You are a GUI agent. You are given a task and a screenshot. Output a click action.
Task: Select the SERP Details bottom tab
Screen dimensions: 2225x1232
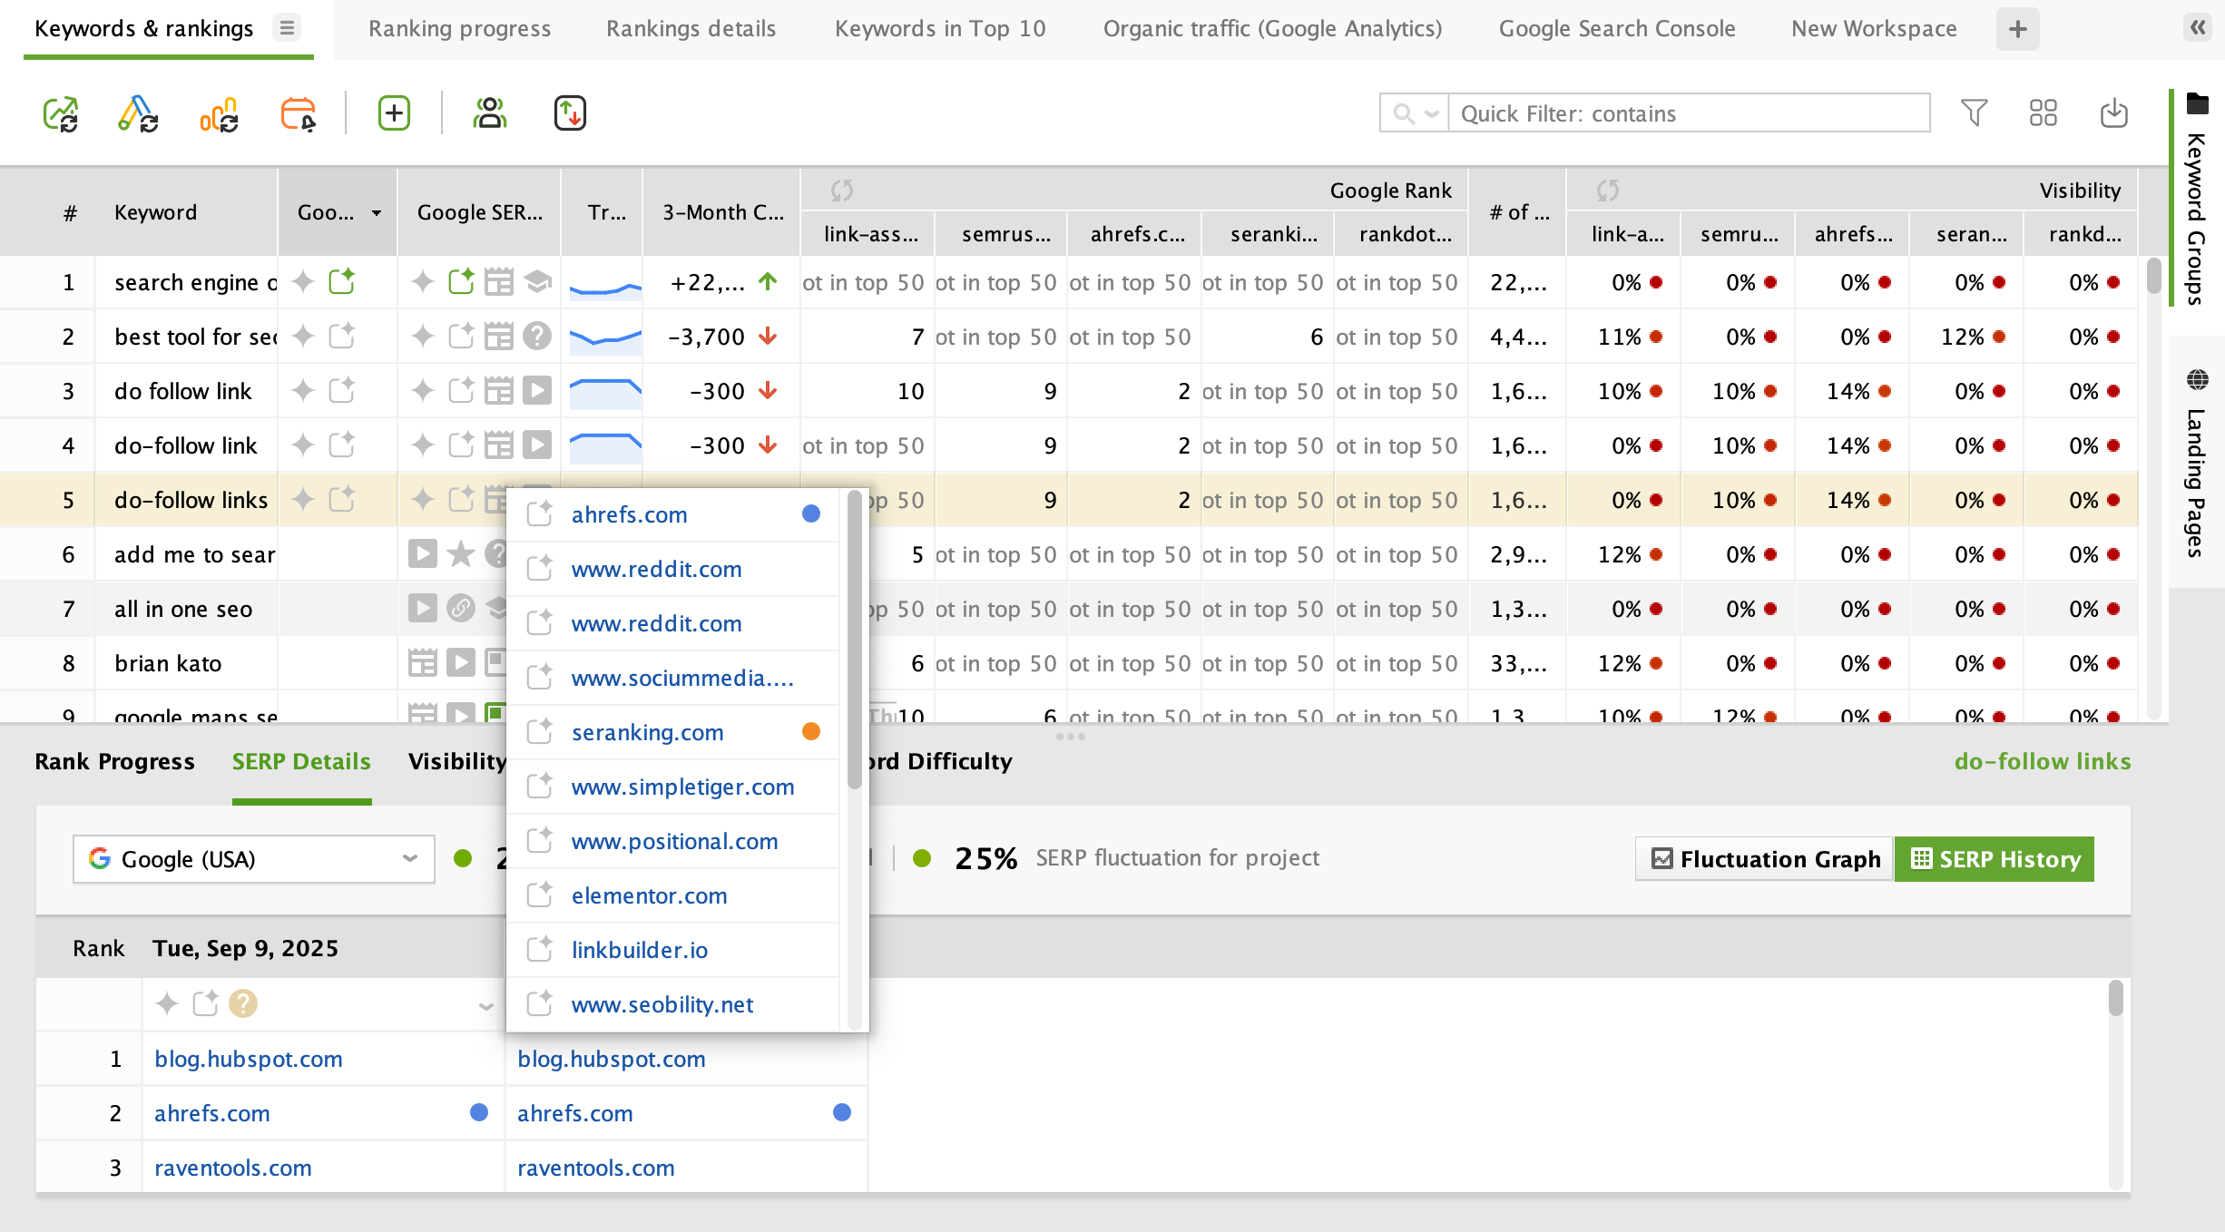point(301,761)
